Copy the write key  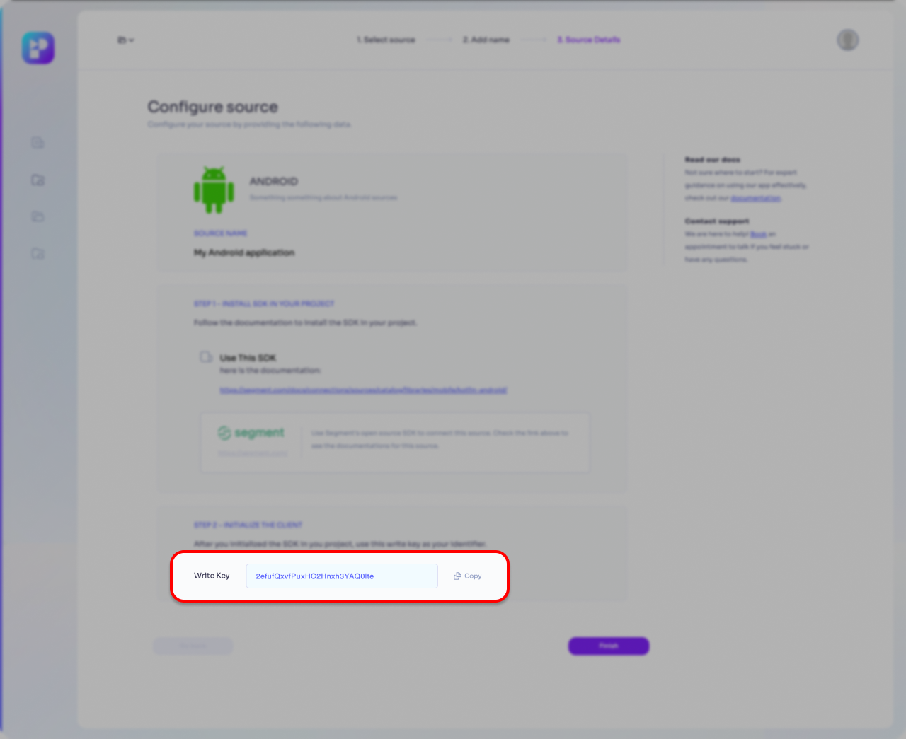468,576
